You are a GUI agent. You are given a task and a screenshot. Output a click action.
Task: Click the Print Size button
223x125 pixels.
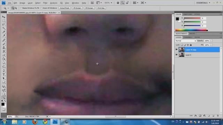point(101,8)
